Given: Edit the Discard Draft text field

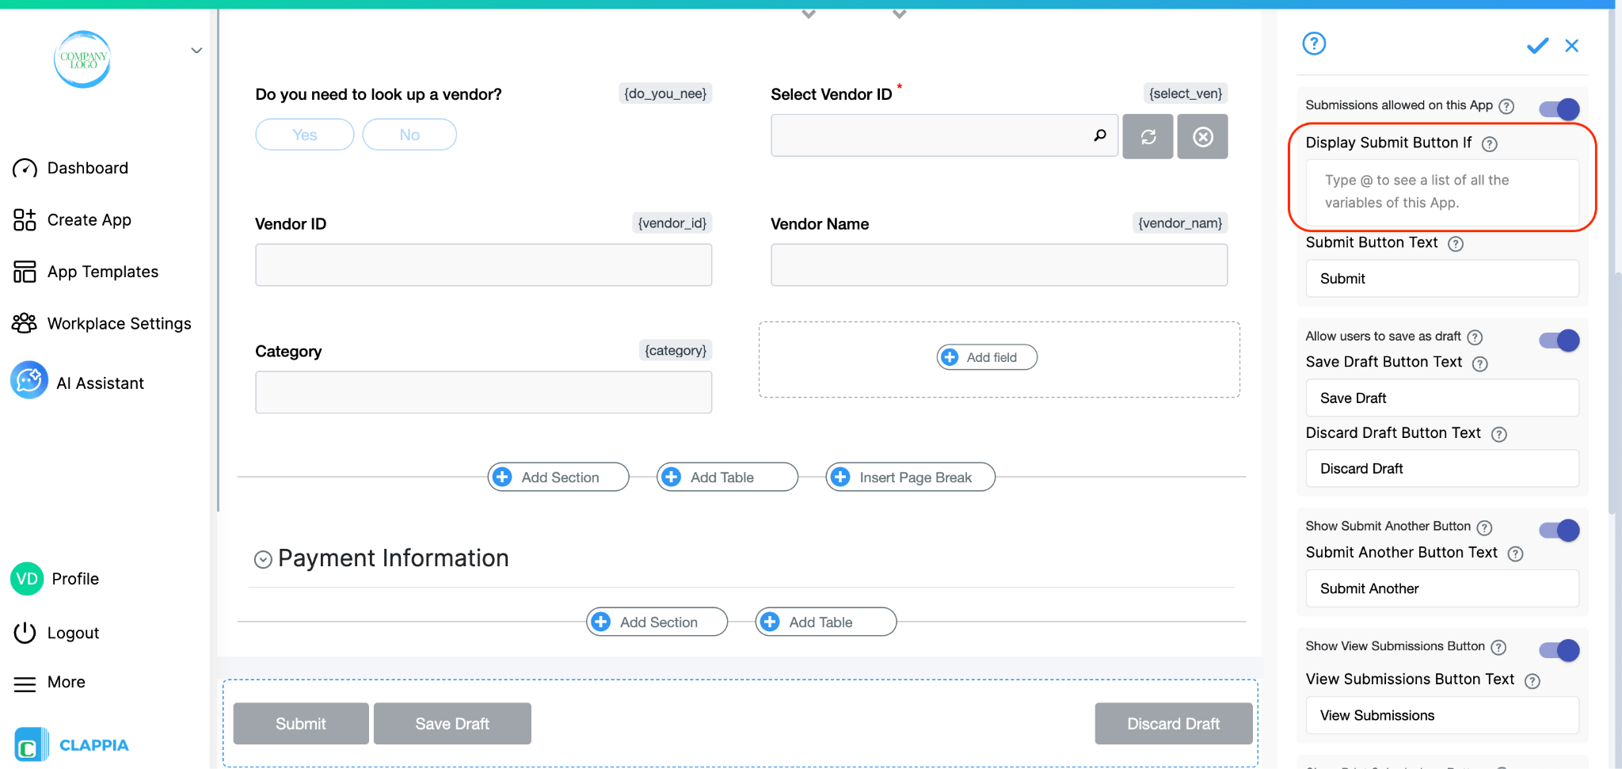Looking at the screenshot, I should pyautogui.click(x=1442, y=469).
